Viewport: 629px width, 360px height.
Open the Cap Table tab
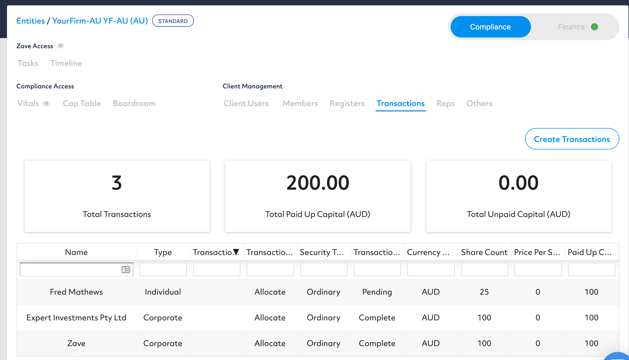tap(82, 103)
